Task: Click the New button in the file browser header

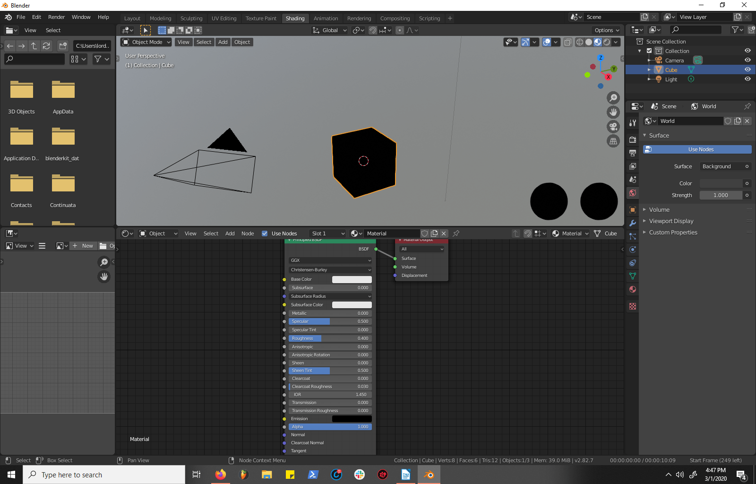Action: click(x=87, y=246)
